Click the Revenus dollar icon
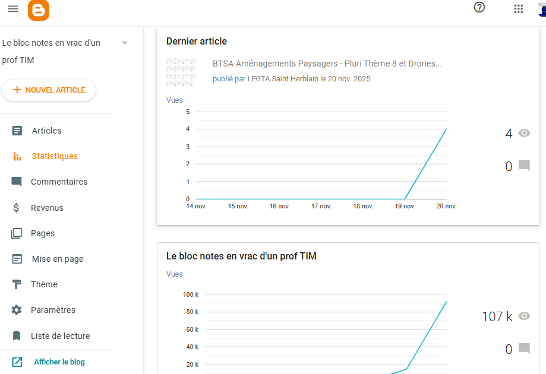The height and width of the screenshot is (374, 546). (17, 208)
